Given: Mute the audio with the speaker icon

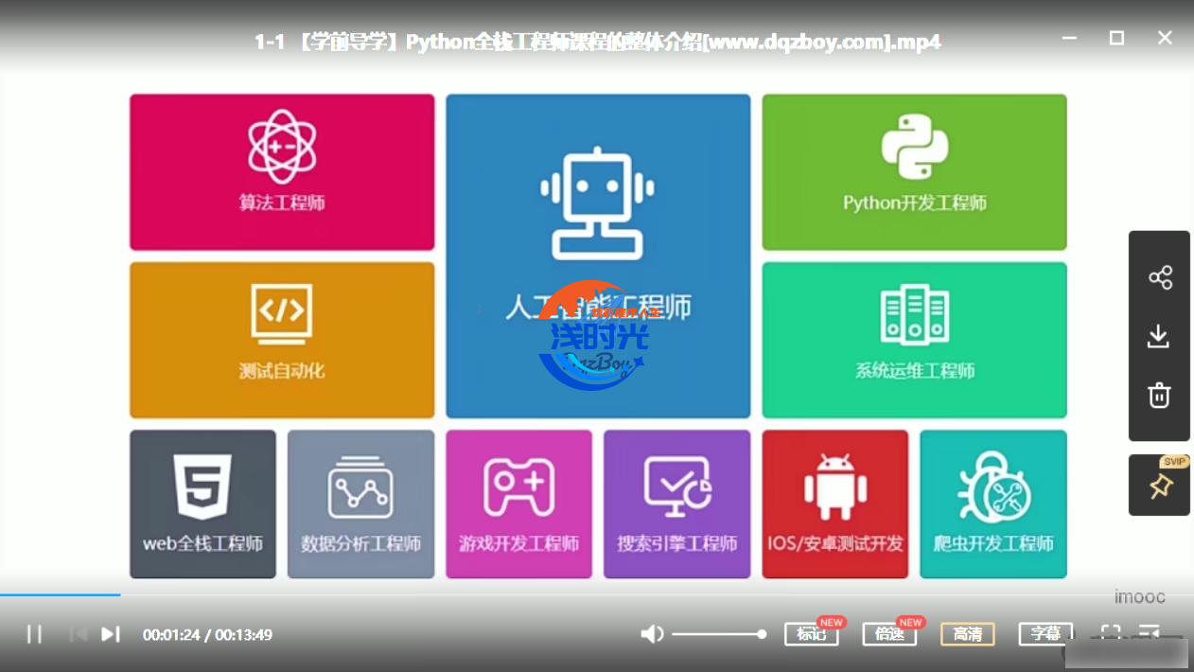Looking at the screenshot, I should pyautogui.click(x=652, y=634).
